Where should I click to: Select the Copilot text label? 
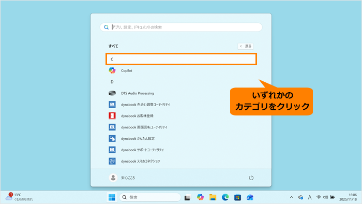click(x=127, y=71)
